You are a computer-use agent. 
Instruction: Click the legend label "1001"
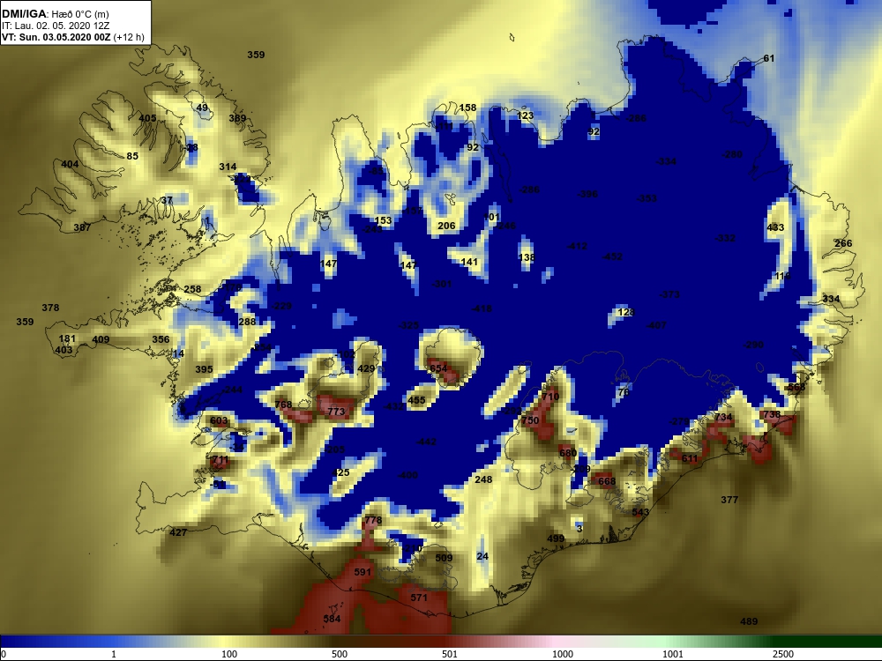(673, 654)
